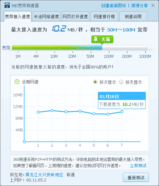Screen dimensions: 159x186
Task: Click the 近期网速 heading
Action: point(30,82)
